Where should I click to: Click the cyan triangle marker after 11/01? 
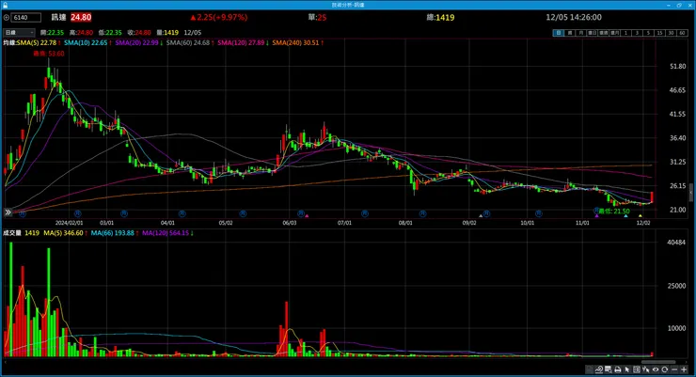click(625, 216)
